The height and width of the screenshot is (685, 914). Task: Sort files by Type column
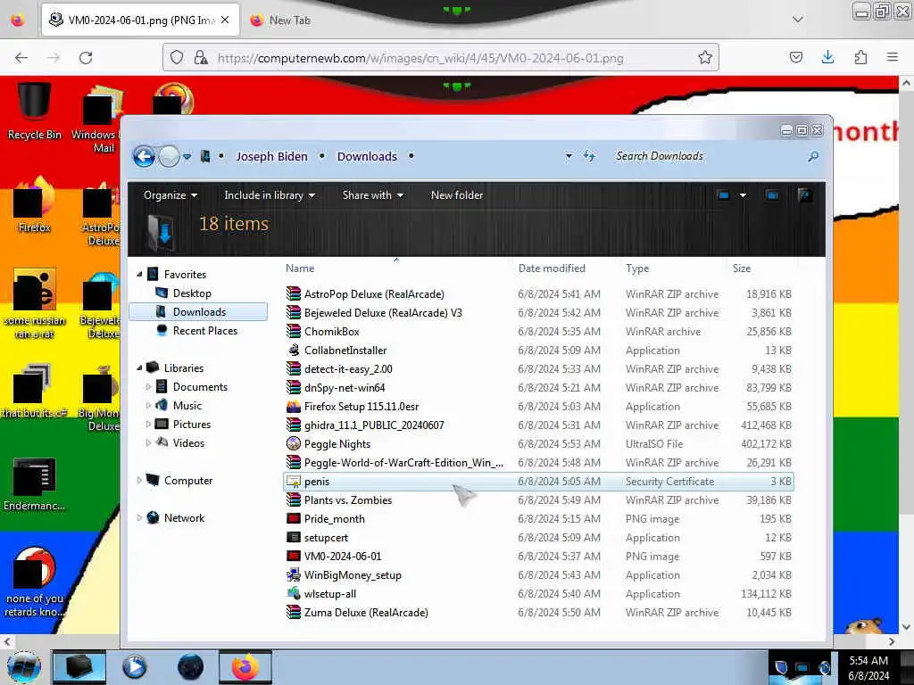click(637, 268)
